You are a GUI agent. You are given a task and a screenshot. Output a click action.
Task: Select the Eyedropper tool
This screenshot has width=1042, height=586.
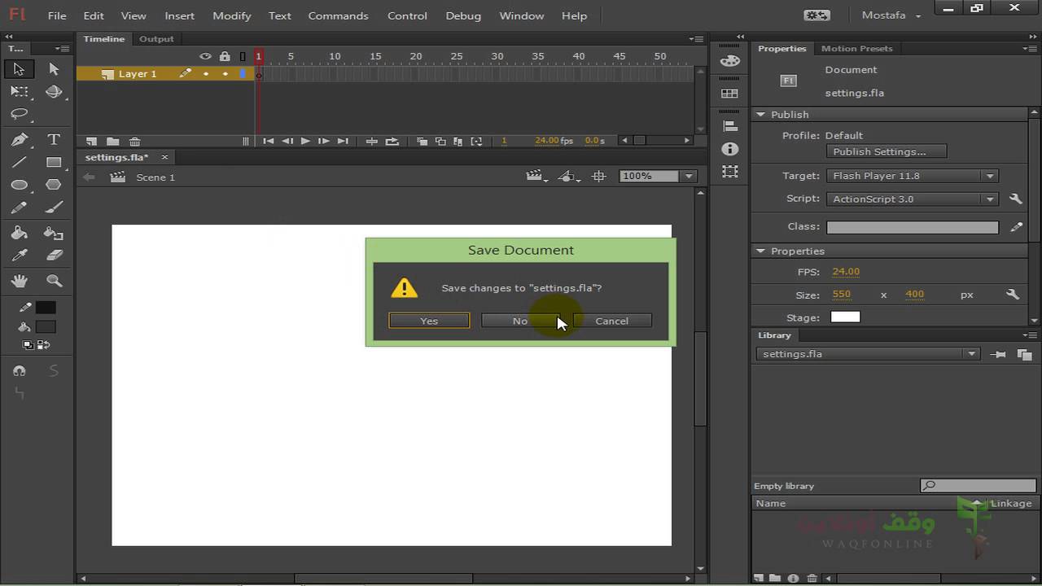click(x=20, y=256)
